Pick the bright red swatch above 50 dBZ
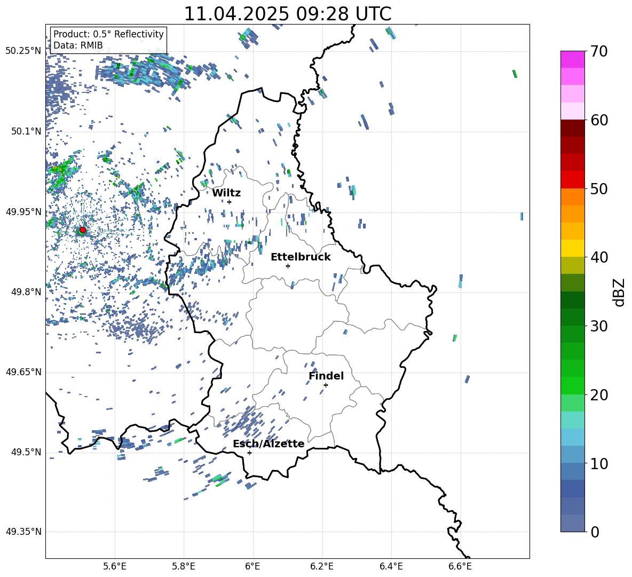 click(573, 180)
